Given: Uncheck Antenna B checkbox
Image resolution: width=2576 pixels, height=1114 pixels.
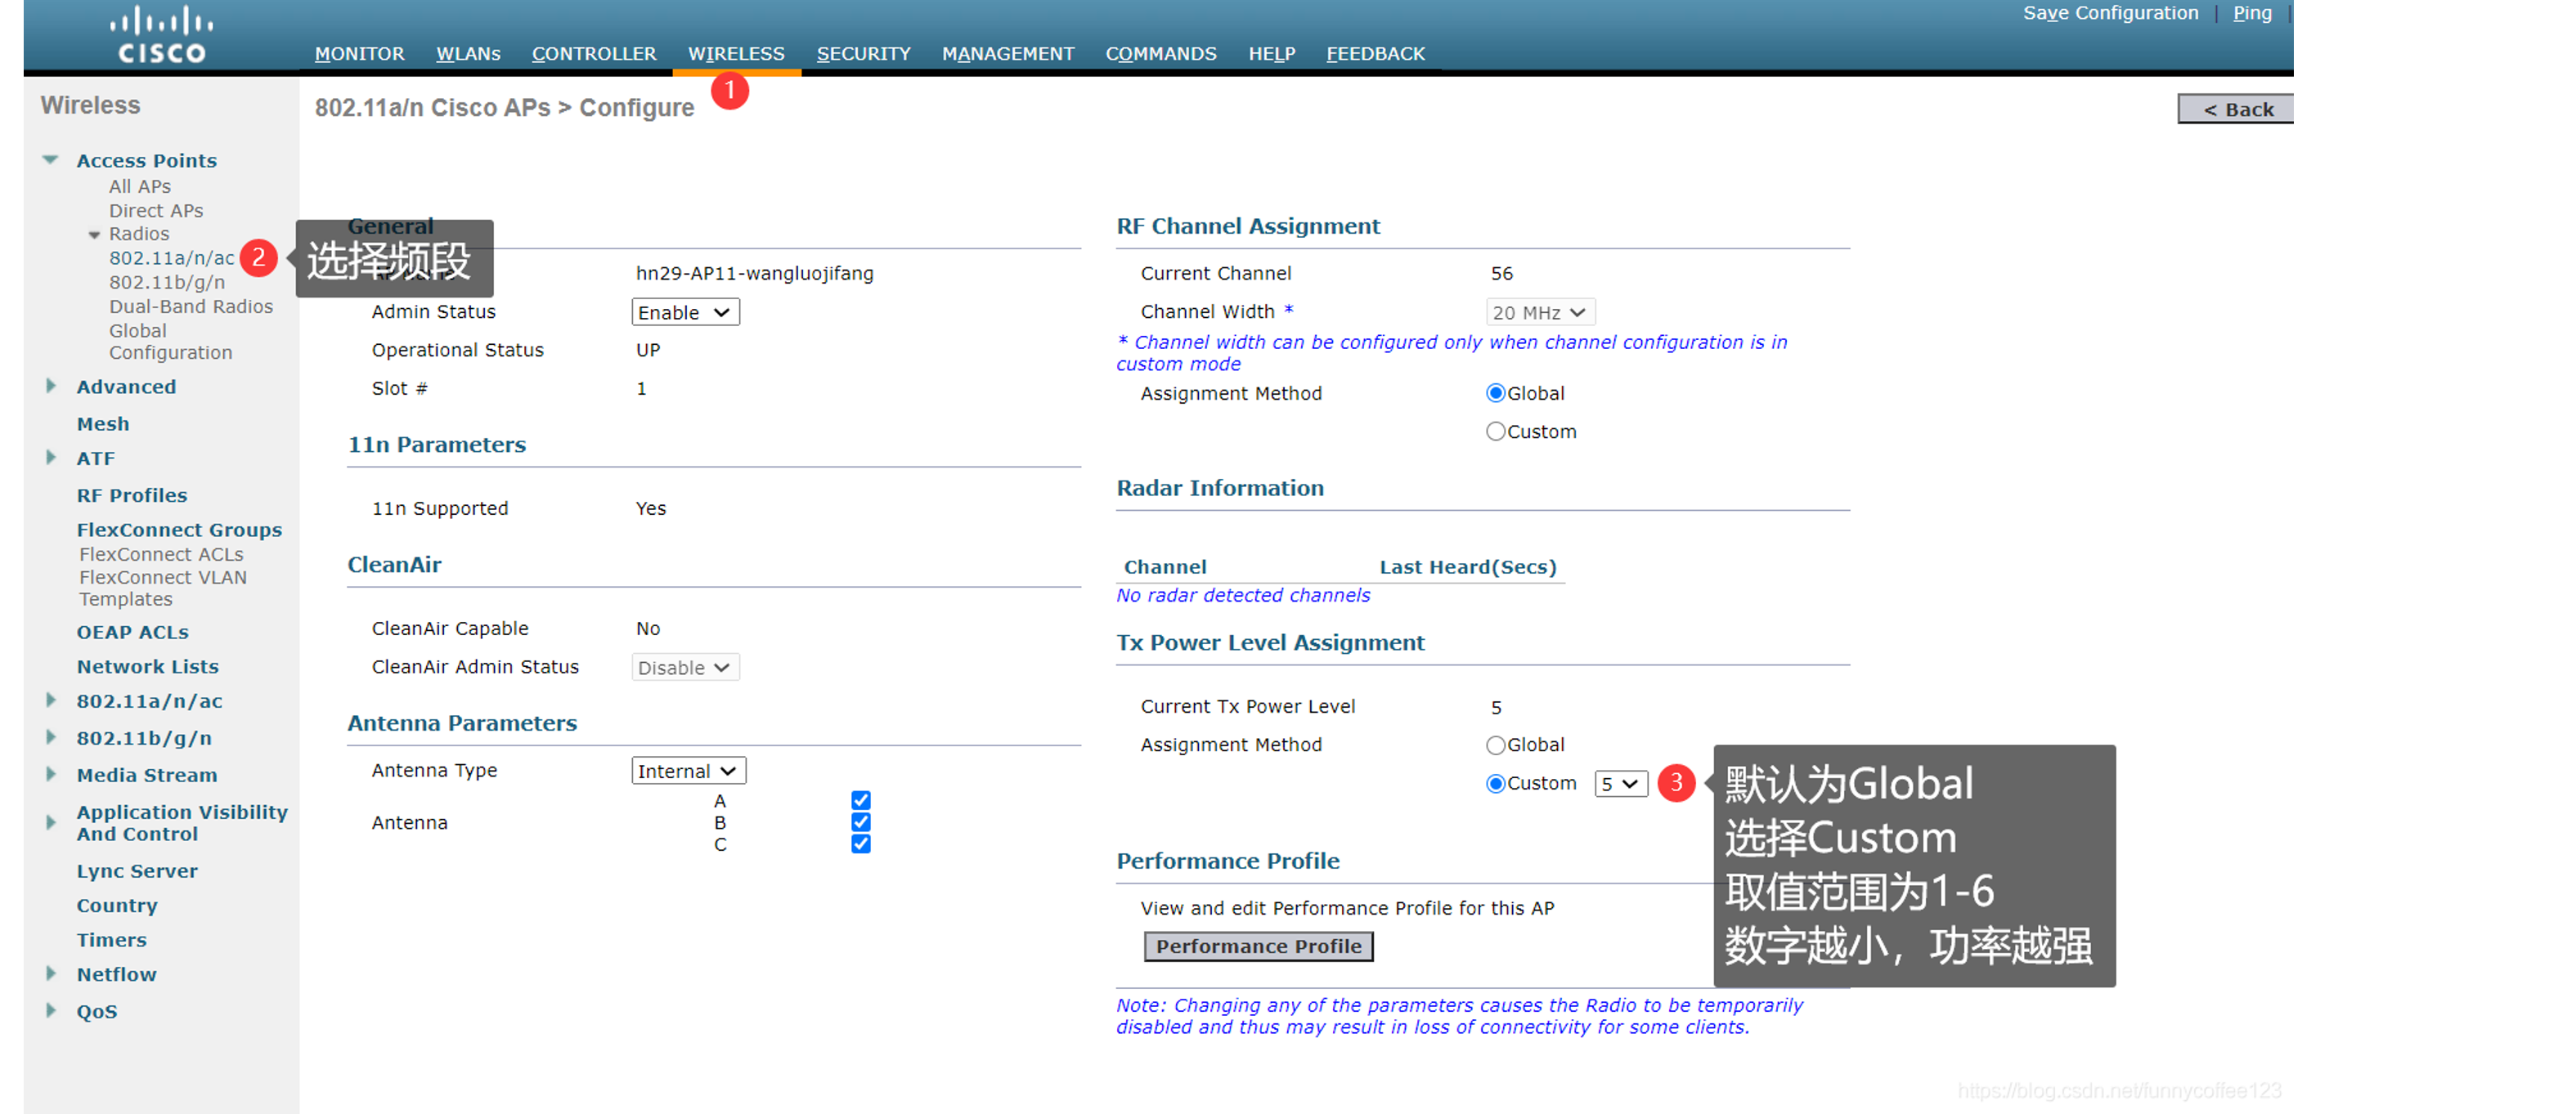Looking at the screenshot, I should click(x=860, y=822).
